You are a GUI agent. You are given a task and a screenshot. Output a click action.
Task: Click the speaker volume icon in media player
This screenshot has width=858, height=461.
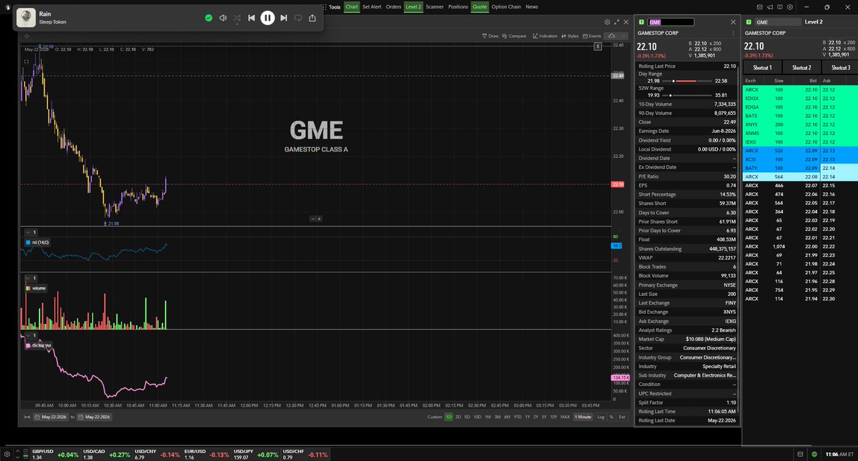223,18
